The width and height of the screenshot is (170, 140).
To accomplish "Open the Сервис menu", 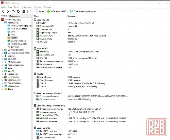I will (x=38, y=7).
